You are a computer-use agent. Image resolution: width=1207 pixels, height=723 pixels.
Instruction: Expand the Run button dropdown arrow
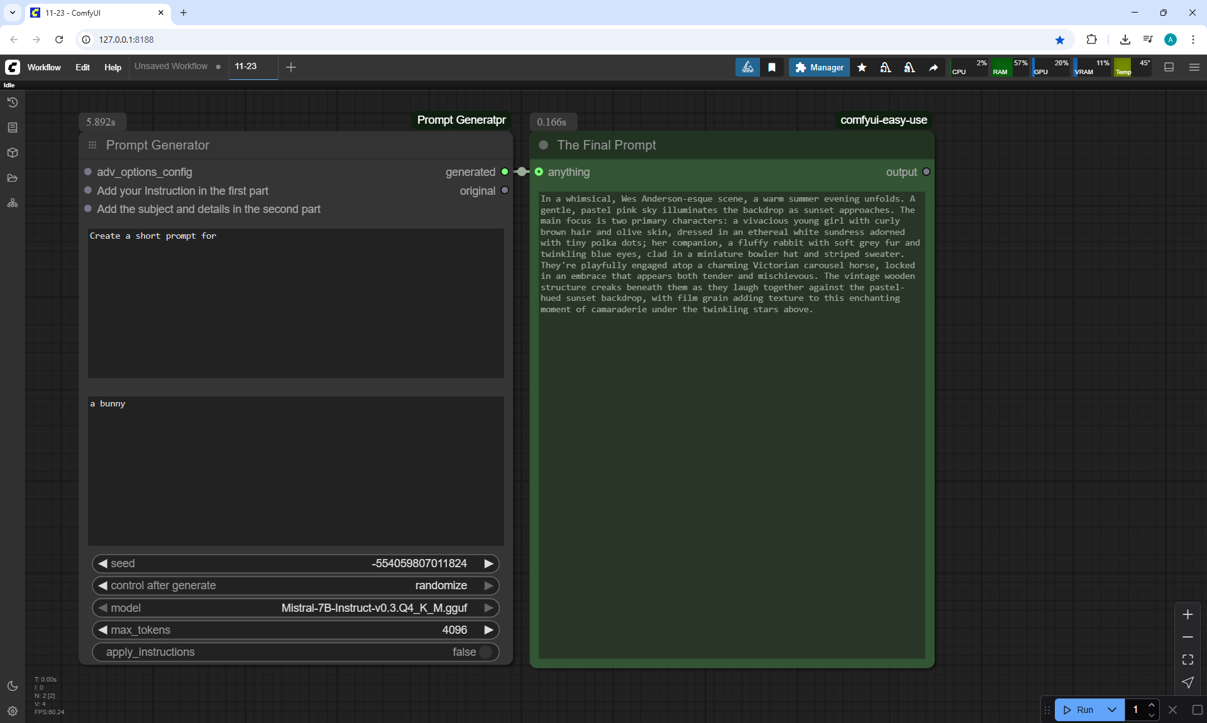[1111, 710]
